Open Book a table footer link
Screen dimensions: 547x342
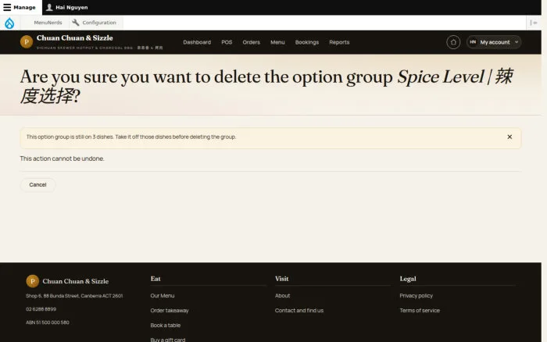tap(166, 326)
